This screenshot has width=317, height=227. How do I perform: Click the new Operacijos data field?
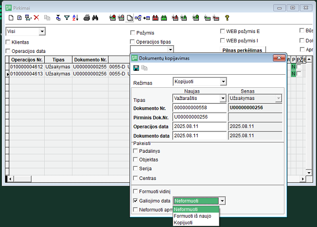[199, 126]
